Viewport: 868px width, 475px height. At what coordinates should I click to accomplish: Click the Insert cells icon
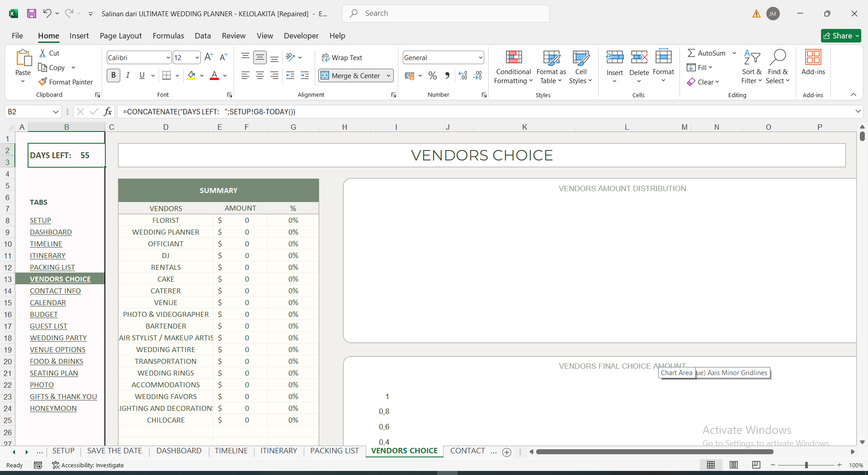click(x=615, y=57)
